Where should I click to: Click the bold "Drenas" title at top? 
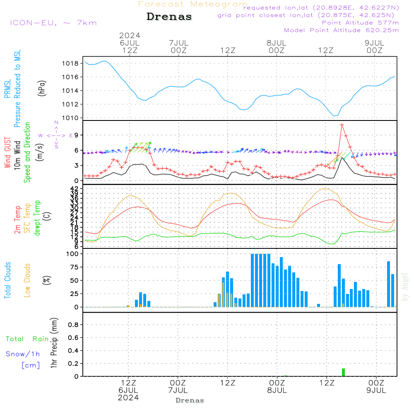tap(169, 17)
